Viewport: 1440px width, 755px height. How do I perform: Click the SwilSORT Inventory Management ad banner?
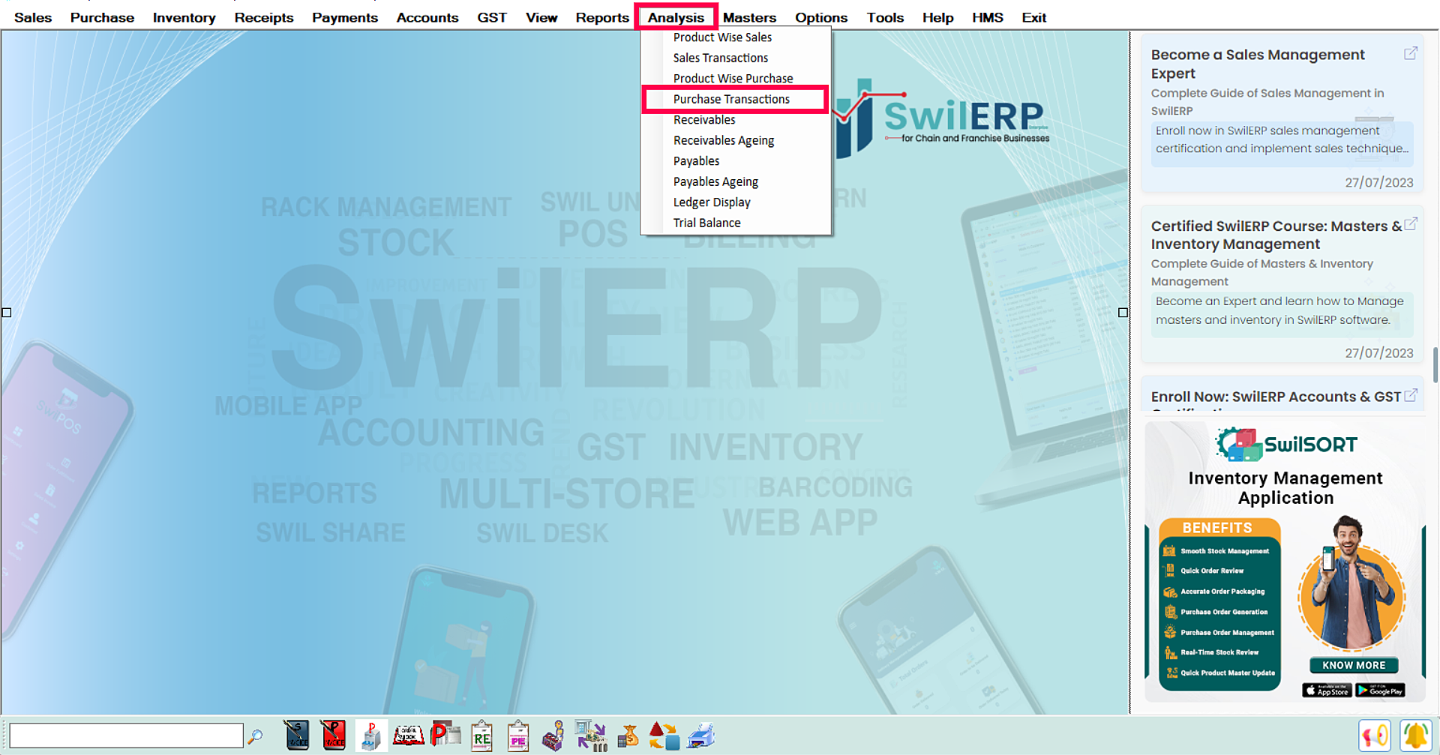click(x=1285, y=561)
